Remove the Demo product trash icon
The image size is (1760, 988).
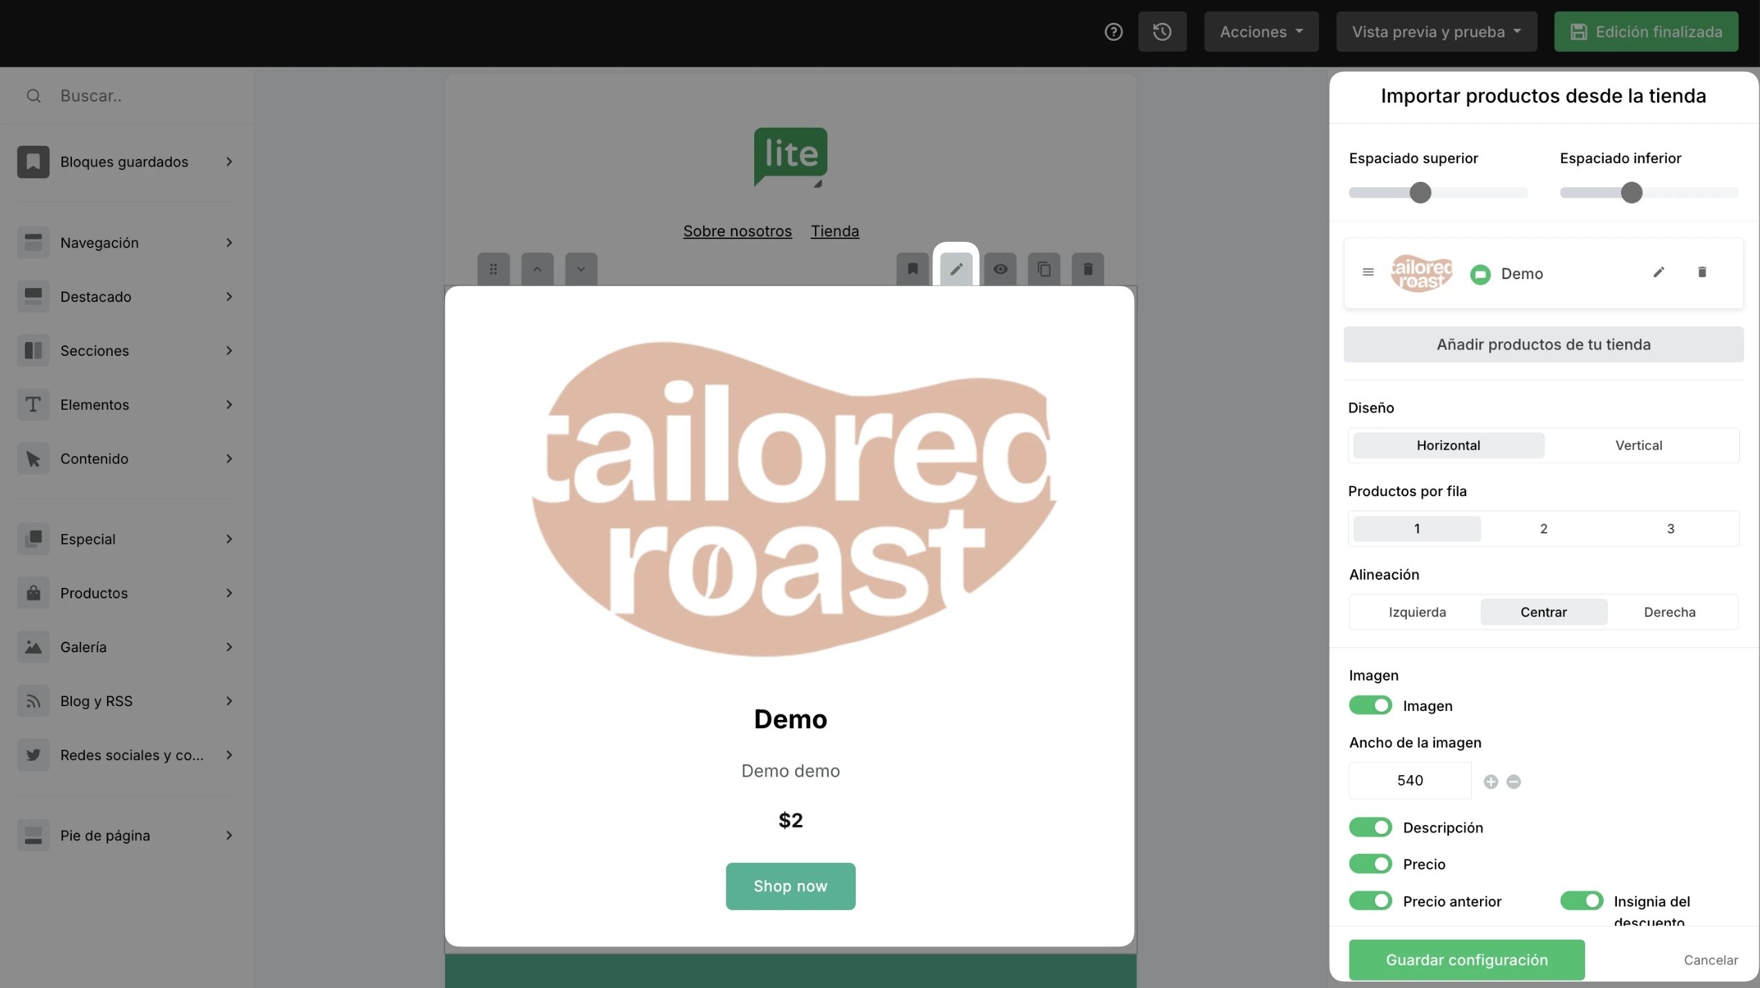[x=1702, y=272]
